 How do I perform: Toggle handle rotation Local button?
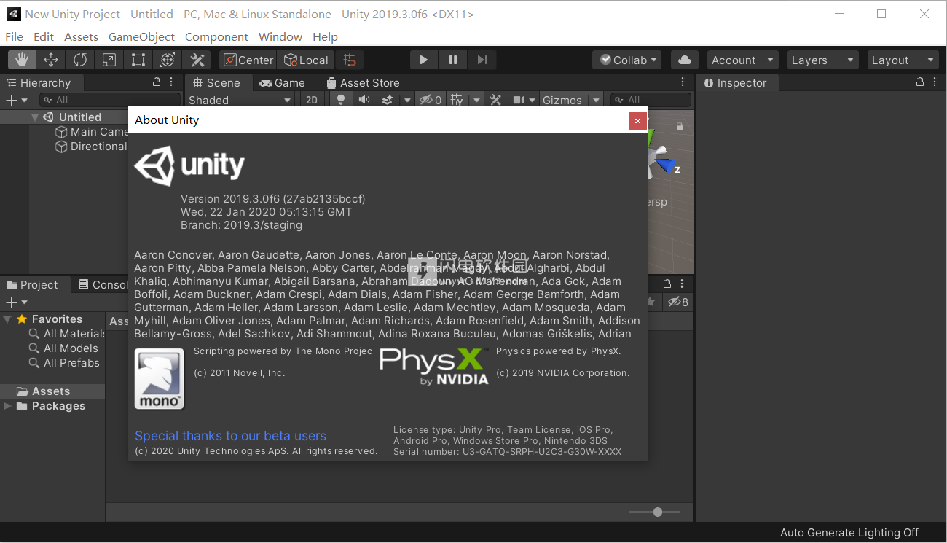[x=306, y=60]
